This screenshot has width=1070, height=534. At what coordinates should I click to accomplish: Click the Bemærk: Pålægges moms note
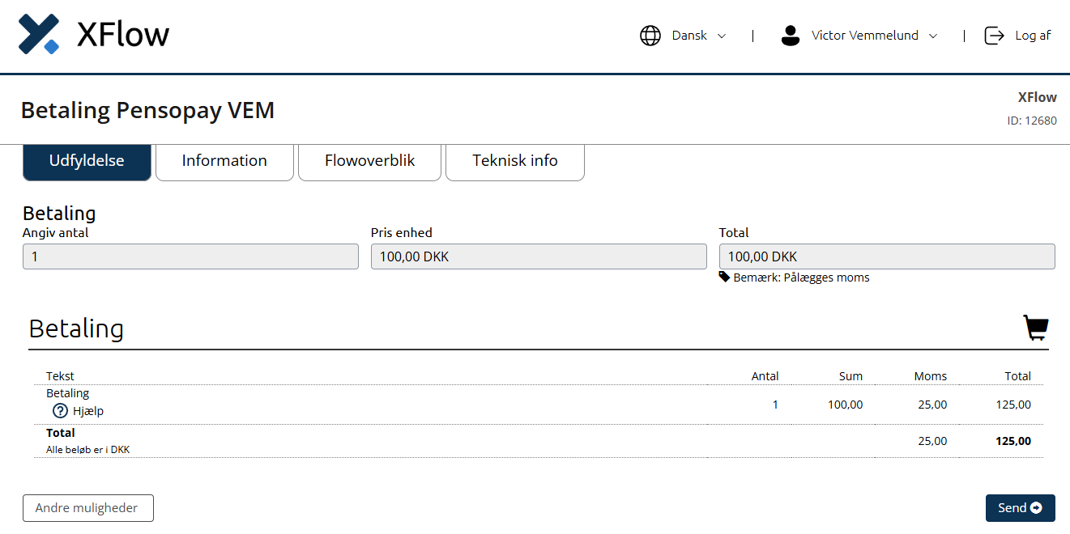801,278
